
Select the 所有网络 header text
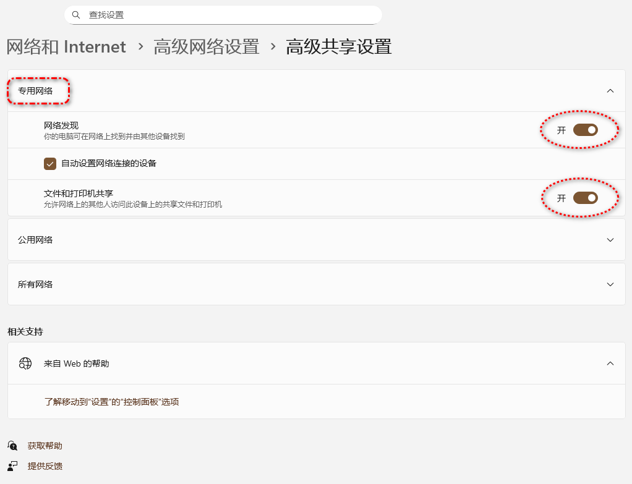pos(35,284)
